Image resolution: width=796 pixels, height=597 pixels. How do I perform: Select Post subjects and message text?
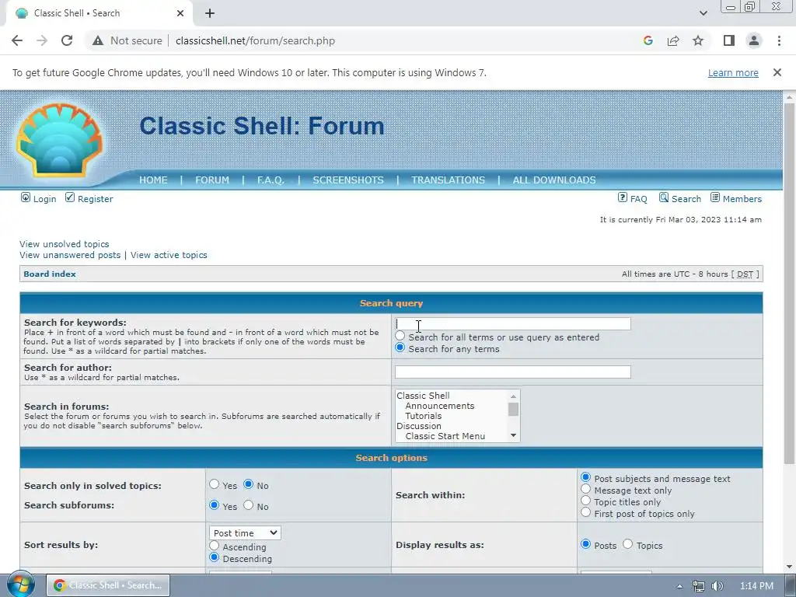[x=586, y=477]
